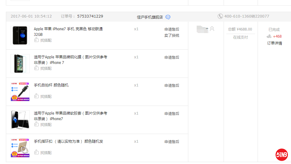Open the Apple iPhone7 亮黑色 product title
Screen dimensions: 291x164
pyautogui.click(x=68, y=29)
